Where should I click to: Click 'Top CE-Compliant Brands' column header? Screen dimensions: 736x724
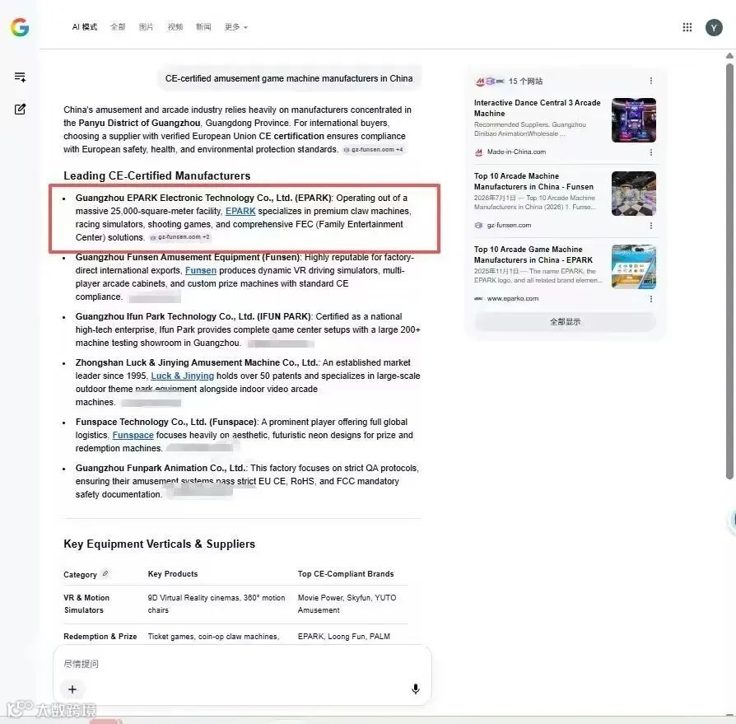click(346, 574)
